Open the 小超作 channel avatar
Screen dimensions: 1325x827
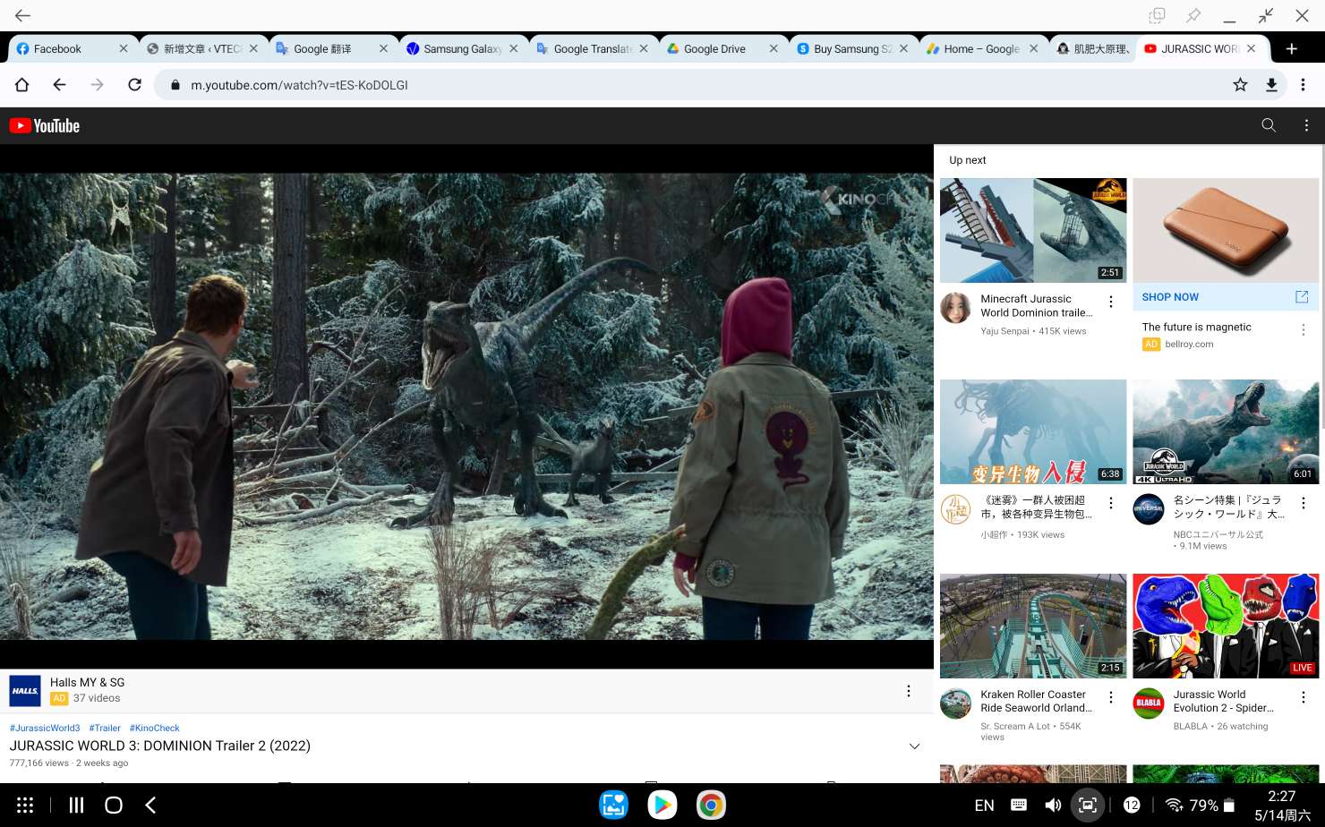[955, 509]
